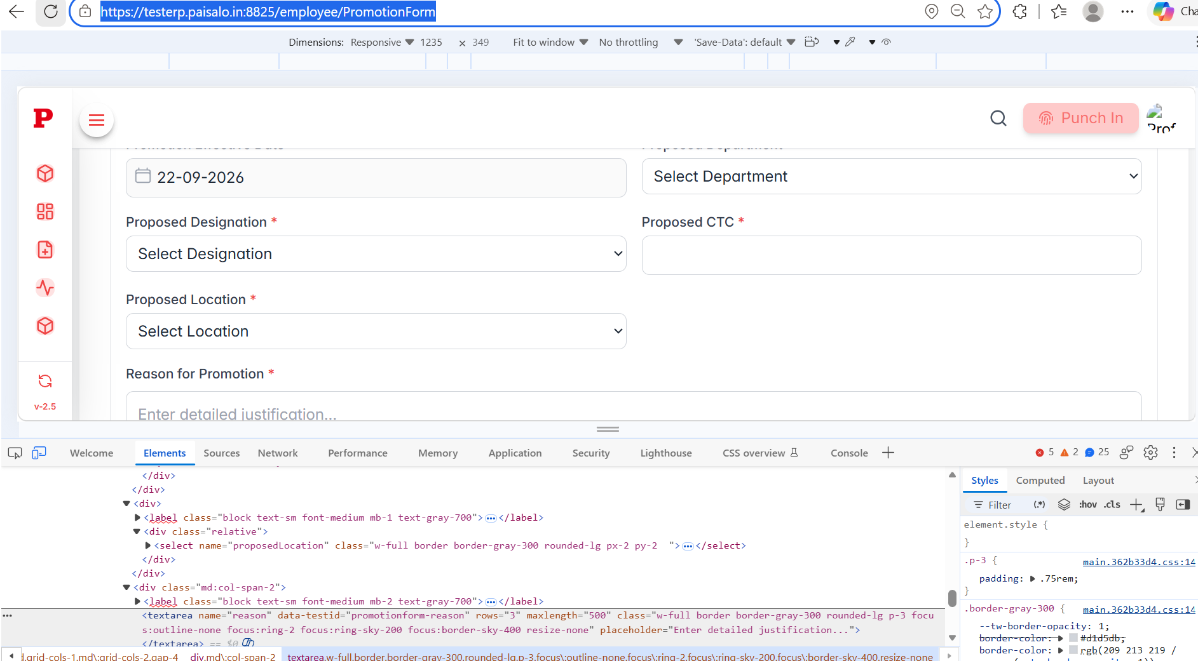The height and width of the screenshot is (661, 1198).
Task: Open DevTools settings gear
Action: click(x=1150, y=453)
